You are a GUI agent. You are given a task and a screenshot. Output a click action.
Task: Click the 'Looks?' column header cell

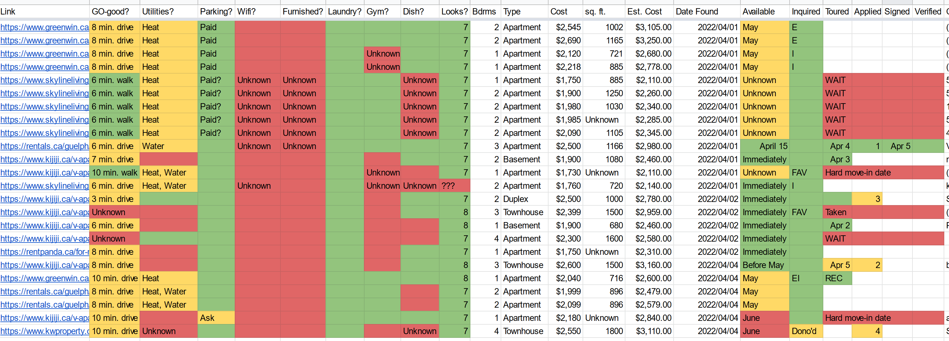tap(454, 11)
